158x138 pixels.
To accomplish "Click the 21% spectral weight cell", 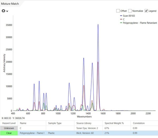I will (x=116, y=133).
